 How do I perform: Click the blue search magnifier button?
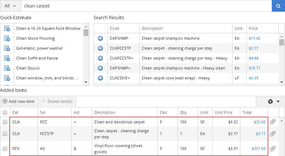(x=278, y=6)
